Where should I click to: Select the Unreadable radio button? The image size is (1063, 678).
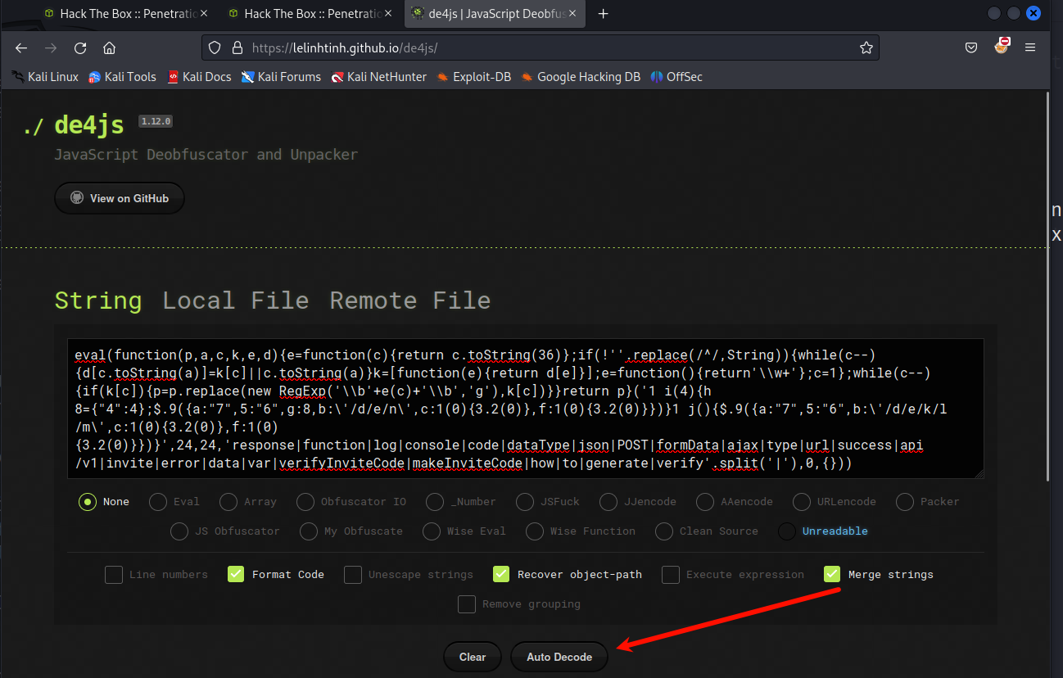click(x=787, y=531)
